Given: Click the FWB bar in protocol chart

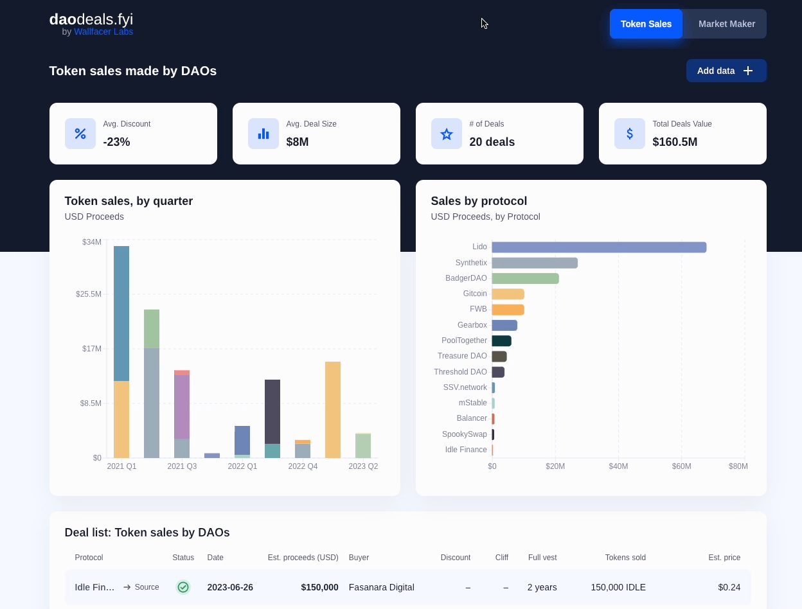Looking at the screenshot, I should click(508, 310).
